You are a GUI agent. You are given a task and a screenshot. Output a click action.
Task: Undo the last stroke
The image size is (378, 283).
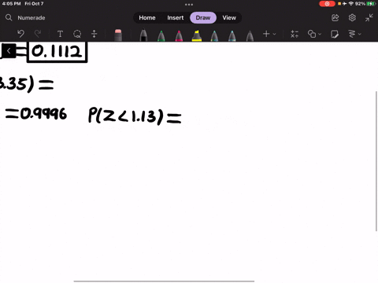tap(20, 34)
